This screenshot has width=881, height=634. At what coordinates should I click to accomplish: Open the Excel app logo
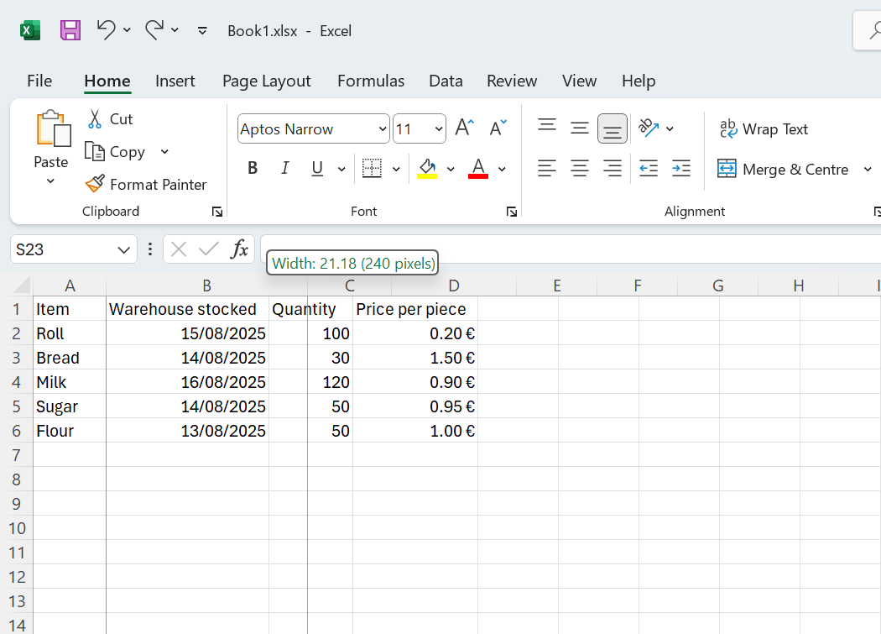point(30,30)
